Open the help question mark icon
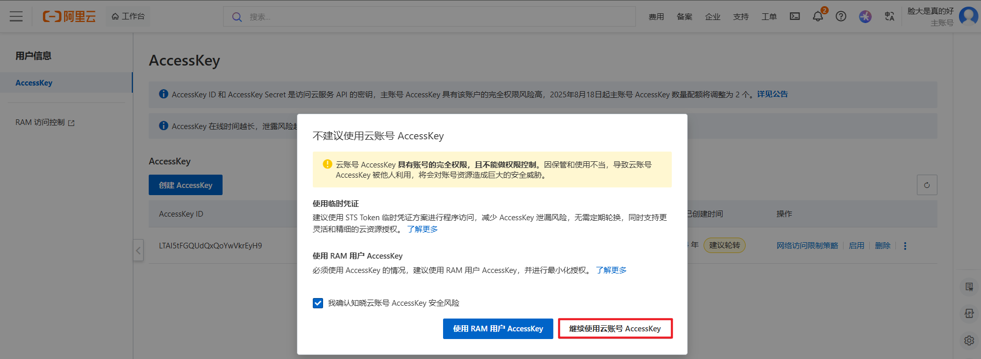The height and width of the screenshot is (359, 981). (x=841, y=16)
